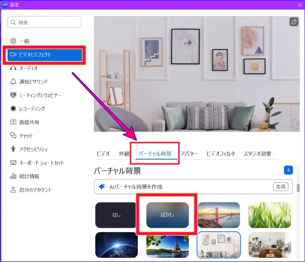
Task: Switch to the 外観 tab
Action: 124,153
